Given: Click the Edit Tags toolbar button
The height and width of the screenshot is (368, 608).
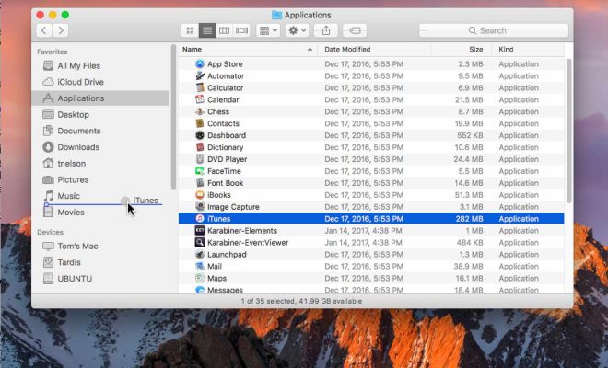Looking at the screenshot, I should tap(355, 30).
